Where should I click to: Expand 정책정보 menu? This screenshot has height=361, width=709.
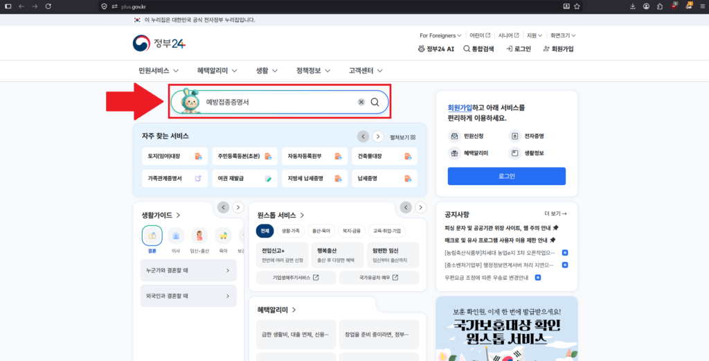(314, 71)
